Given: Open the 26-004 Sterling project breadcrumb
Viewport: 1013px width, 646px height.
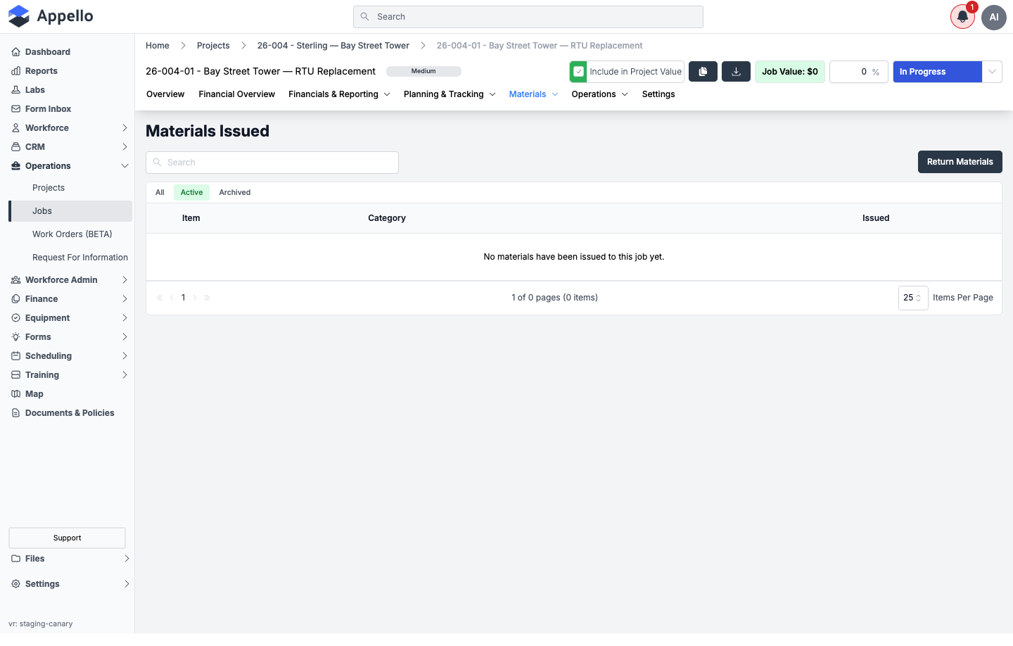Looking at the screenshot, I should pyautogui.click(x=333, y=46).
